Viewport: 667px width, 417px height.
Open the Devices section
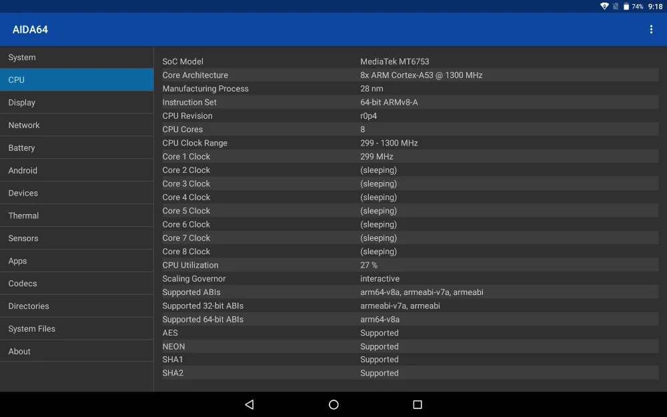[77, 193]
